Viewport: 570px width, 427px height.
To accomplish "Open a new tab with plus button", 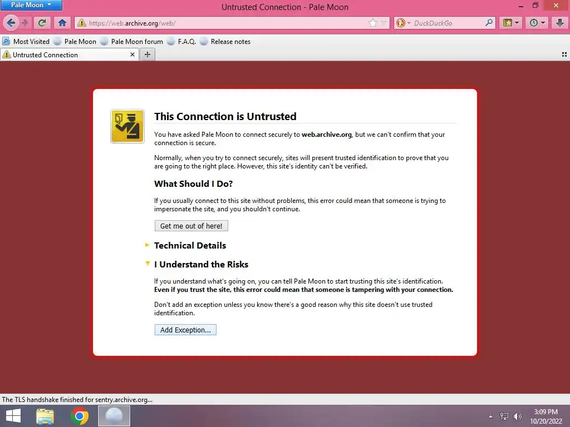I will pyautogui.click(x=147, y=54).
